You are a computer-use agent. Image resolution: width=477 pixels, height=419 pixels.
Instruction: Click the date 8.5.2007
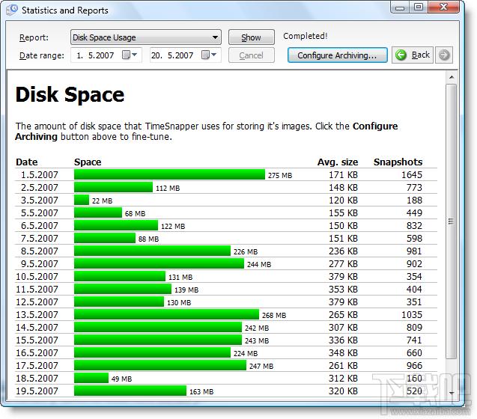click(x=39, y=251)
